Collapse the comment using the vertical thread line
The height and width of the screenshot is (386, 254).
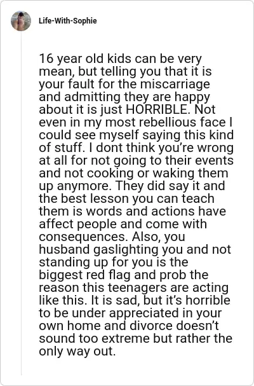[x=21, y=203]
